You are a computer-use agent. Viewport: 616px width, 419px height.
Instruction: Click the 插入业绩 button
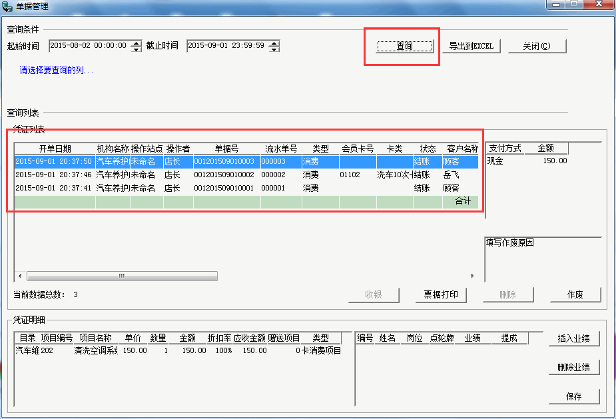coord(573,338)
